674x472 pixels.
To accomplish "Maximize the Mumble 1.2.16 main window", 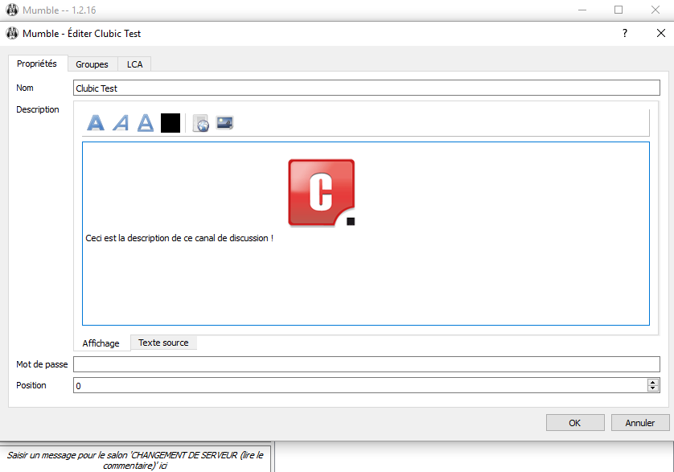I will click(619, 10).
